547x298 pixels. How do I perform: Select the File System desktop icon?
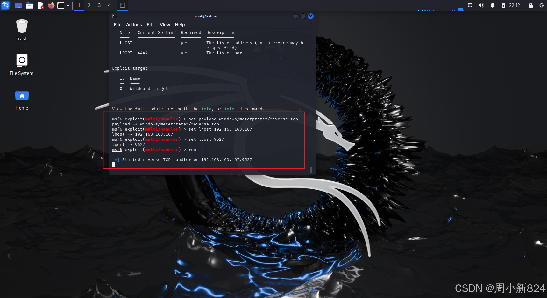[22, 64]
